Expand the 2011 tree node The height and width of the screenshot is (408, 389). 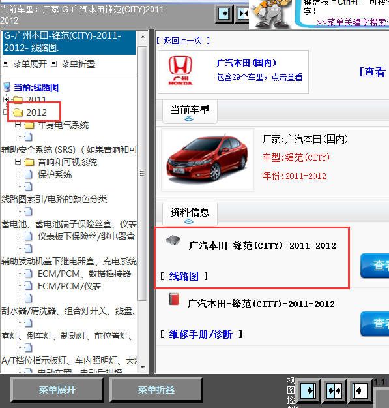click(6, 99)
